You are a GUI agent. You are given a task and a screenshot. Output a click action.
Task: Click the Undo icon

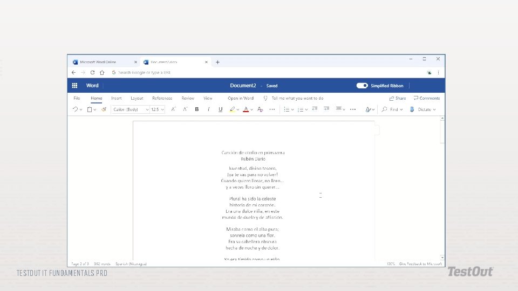coord(75,109)
